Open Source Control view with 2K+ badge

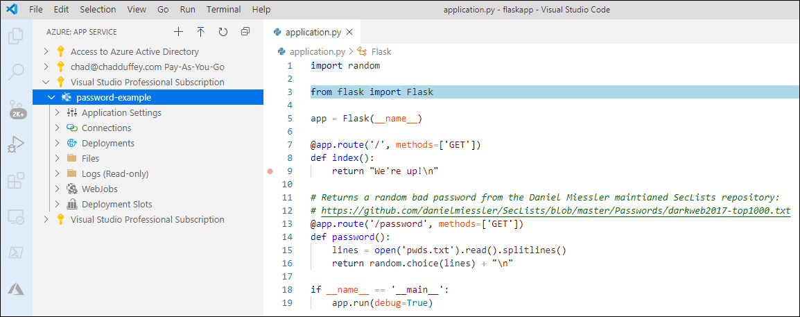[x=17, y=109]
